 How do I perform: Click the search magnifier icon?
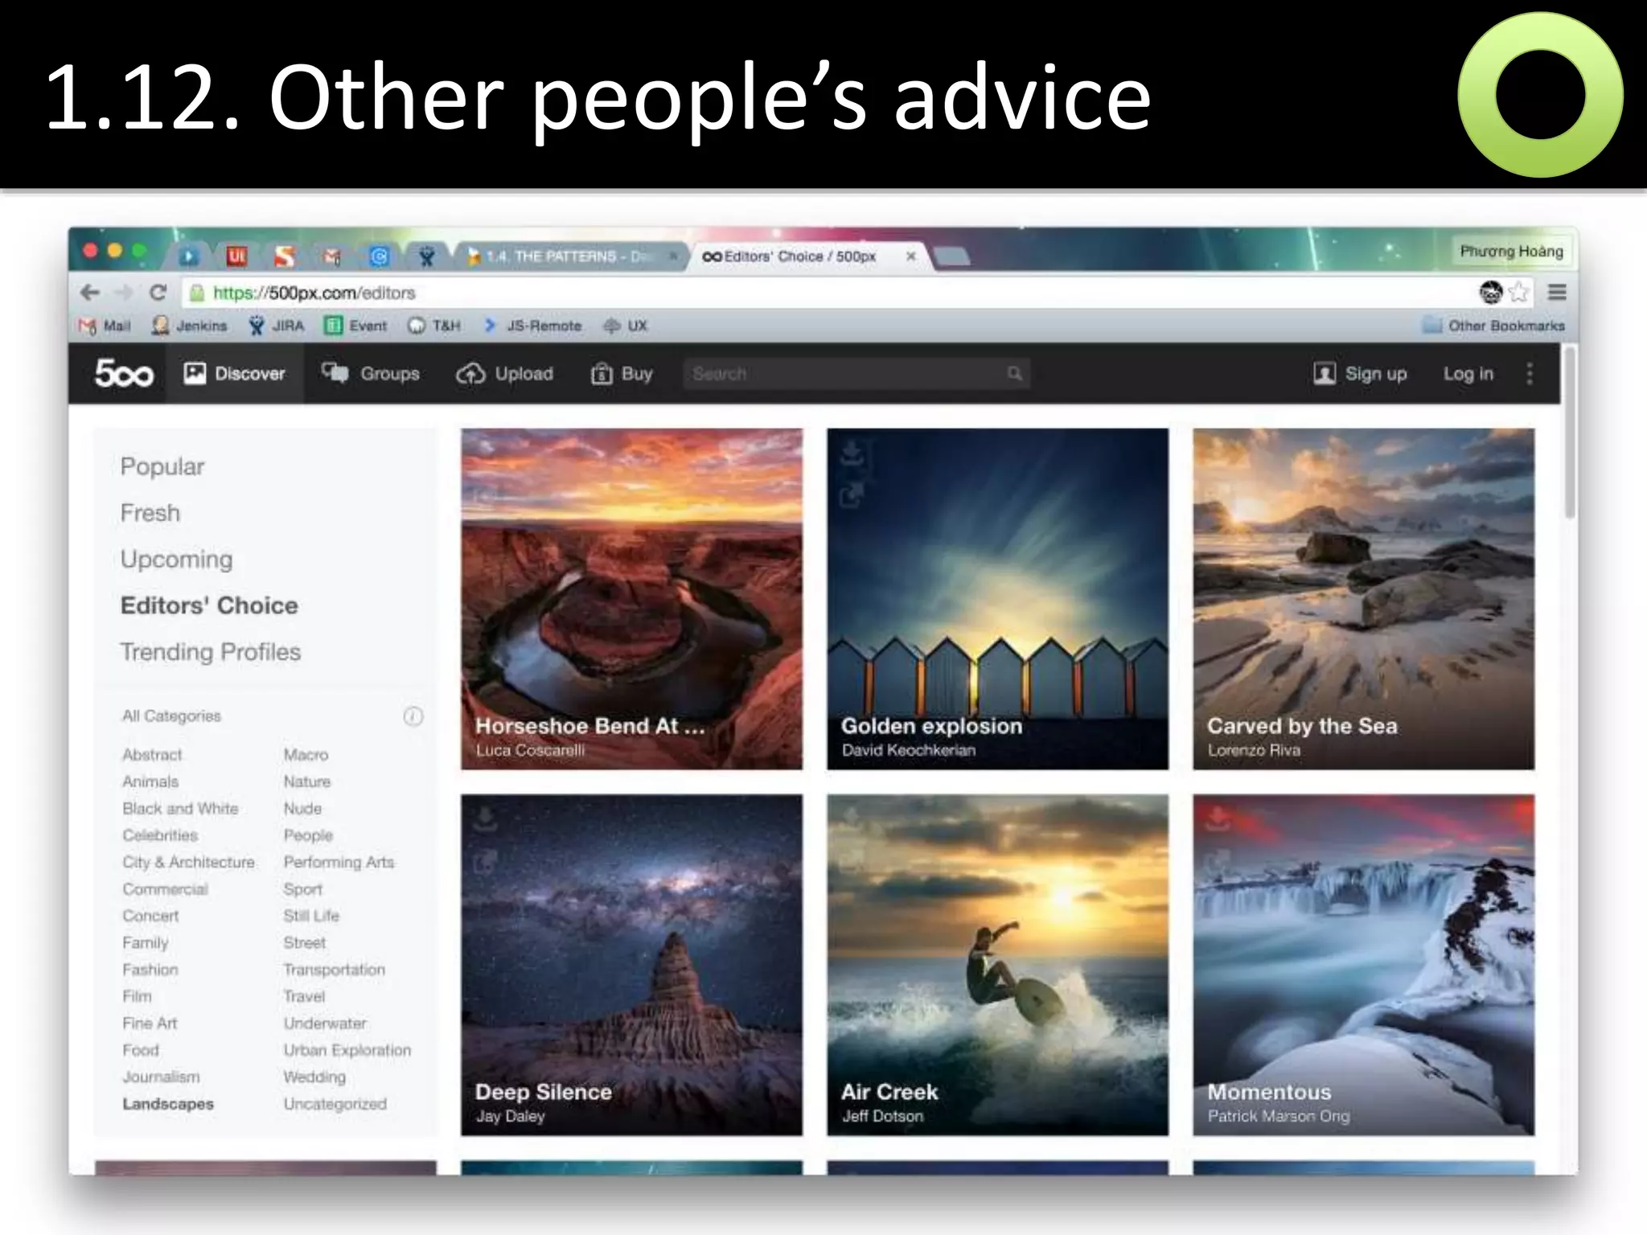(x=1015, y=373)
